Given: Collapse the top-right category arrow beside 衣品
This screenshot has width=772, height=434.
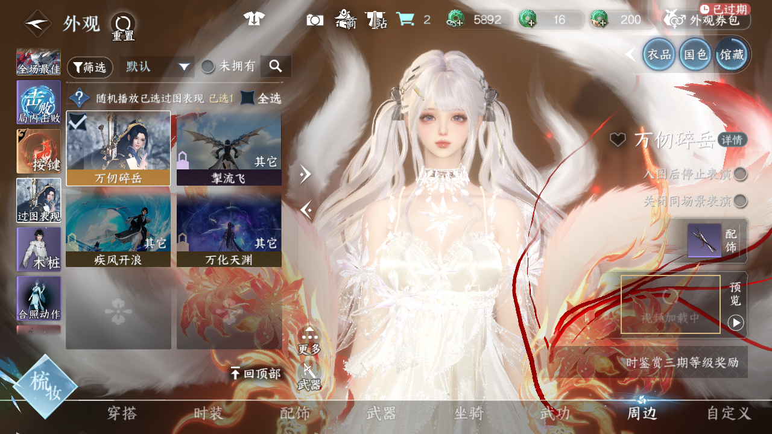Looking at the screenshot, I should pyautogui.click(x=630, y=54).
